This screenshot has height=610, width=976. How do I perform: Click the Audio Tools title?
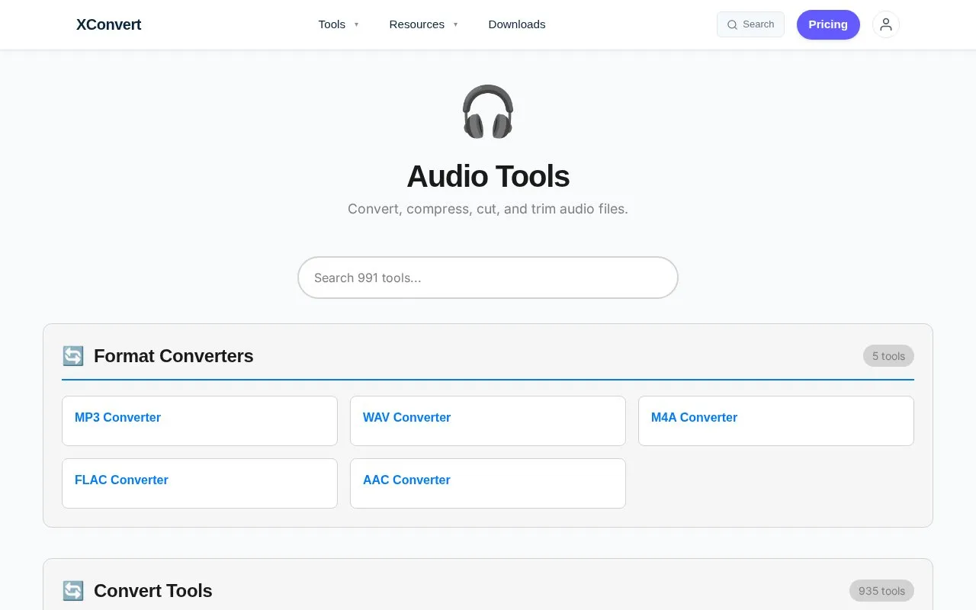(x=488, y=176)
